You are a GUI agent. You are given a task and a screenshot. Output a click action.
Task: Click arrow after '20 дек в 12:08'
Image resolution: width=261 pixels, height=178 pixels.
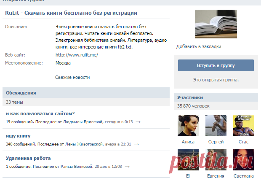(127, 167)
